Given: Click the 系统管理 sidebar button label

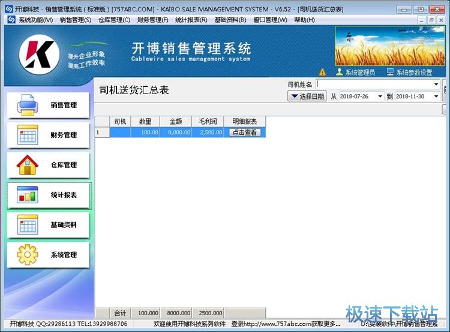Looking at the screenshot, I should coord(64,255).
